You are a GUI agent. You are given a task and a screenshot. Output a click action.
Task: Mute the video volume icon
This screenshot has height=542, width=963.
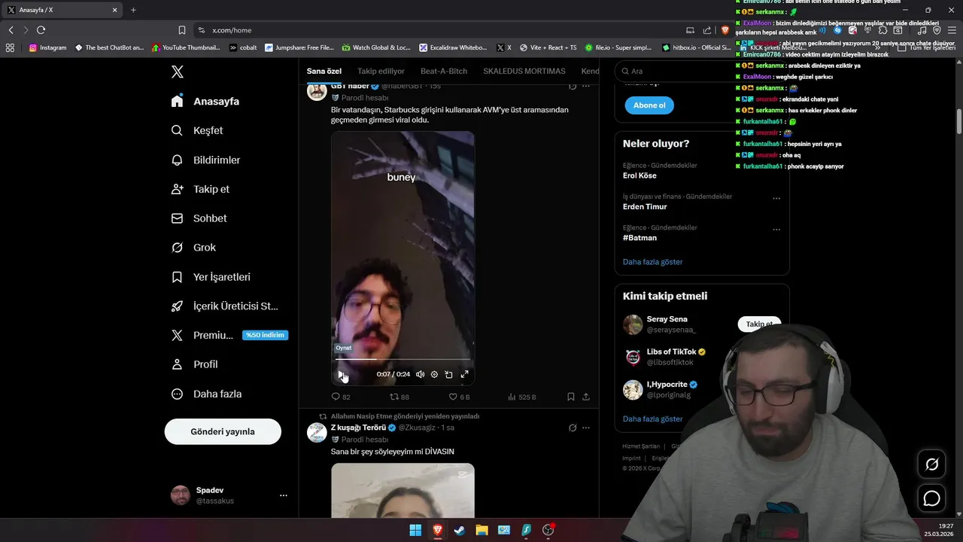[x=420, y=374]
